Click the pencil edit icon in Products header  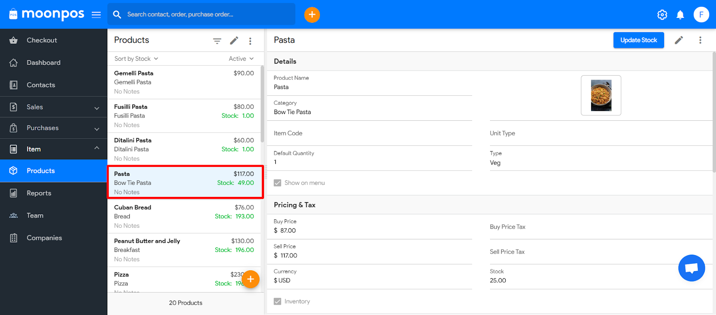[x=234, y=41]
